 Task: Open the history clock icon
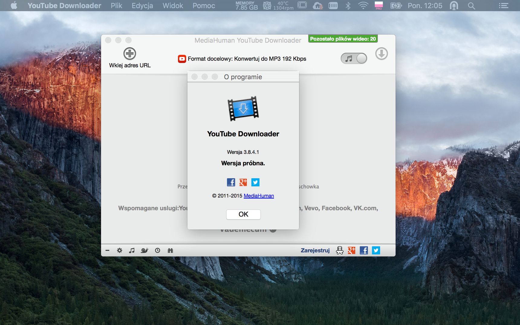[158, 250]
